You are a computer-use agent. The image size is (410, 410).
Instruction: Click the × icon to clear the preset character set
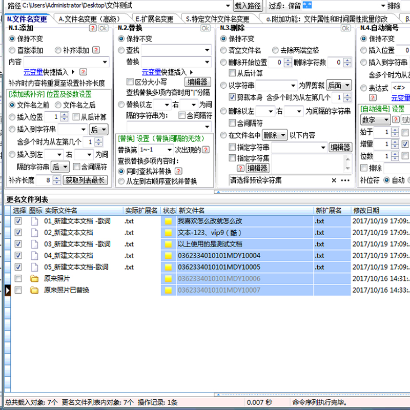click(x=334, y=180)
